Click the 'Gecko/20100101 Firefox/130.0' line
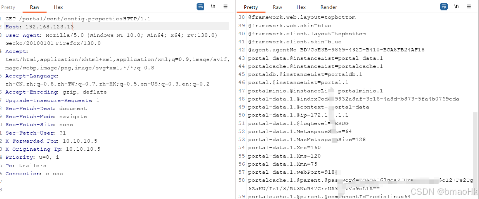 [x=53, y=43]
